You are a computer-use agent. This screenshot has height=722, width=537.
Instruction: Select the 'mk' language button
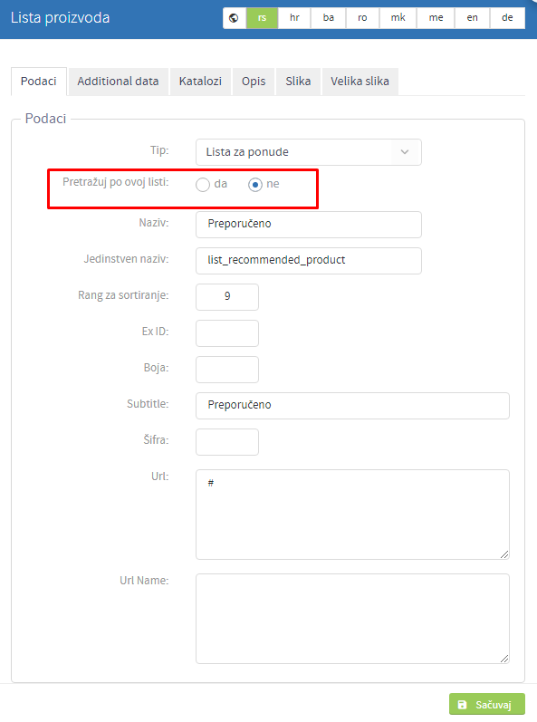point(398,18)
